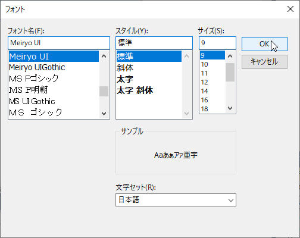Select 斜体 style

pyautogui.click(x=149, y=68)
